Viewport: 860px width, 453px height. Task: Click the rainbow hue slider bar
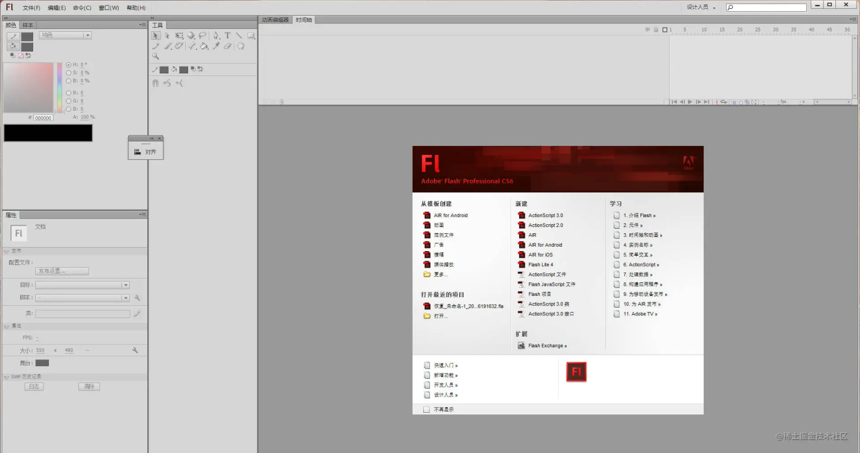click(59, 88)
